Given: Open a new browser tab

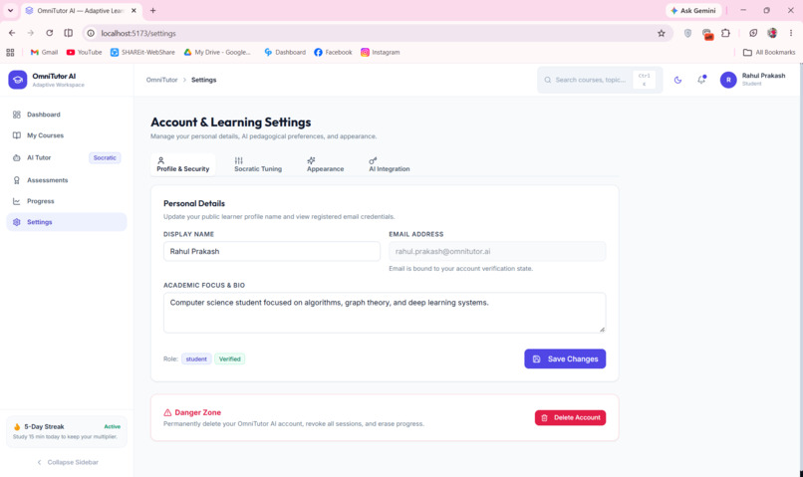Looking at the screenshot, I should pos(152,10).
